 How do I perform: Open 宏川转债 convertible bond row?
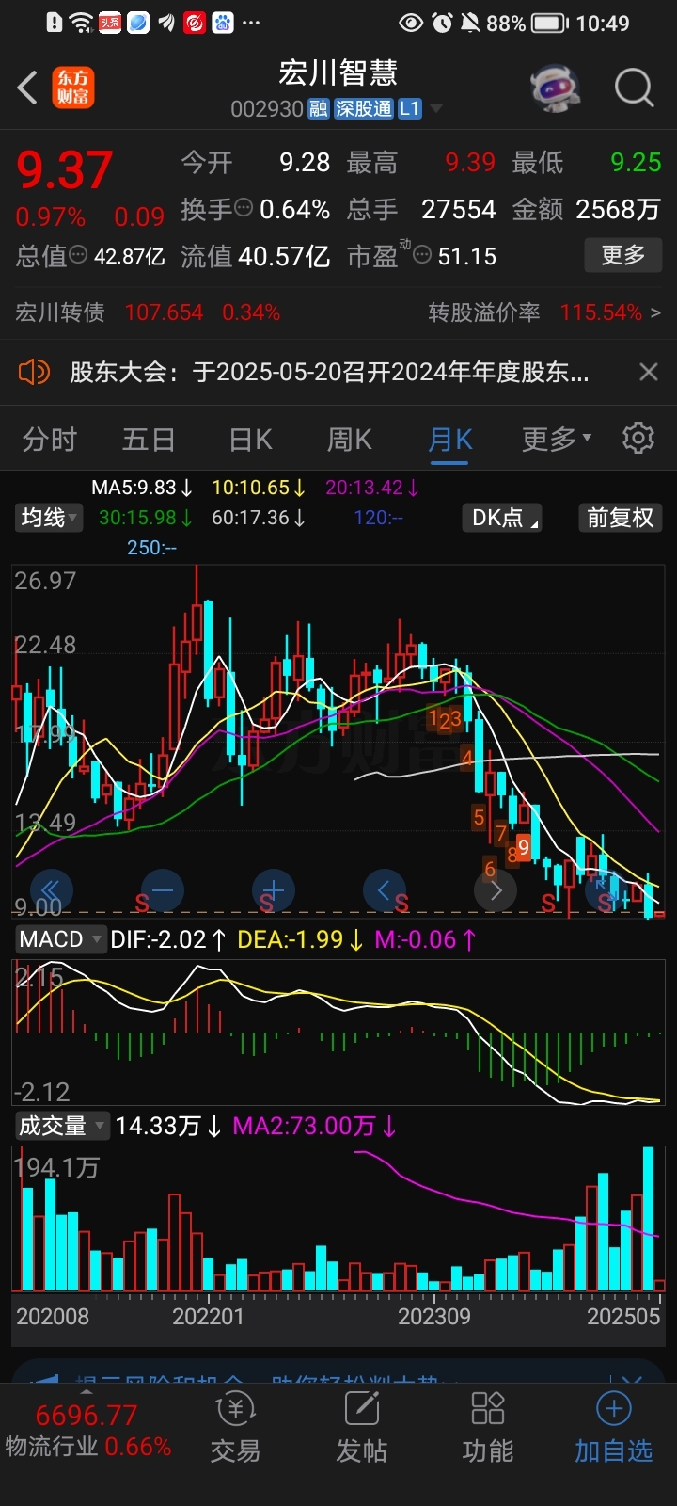tap(148, 312)
